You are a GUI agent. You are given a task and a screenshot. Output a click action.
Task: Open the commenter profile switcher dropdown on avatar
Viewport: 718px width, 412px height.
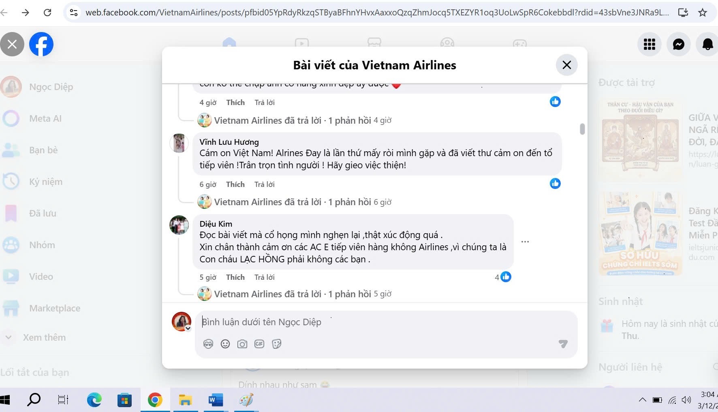click(188, 328)
